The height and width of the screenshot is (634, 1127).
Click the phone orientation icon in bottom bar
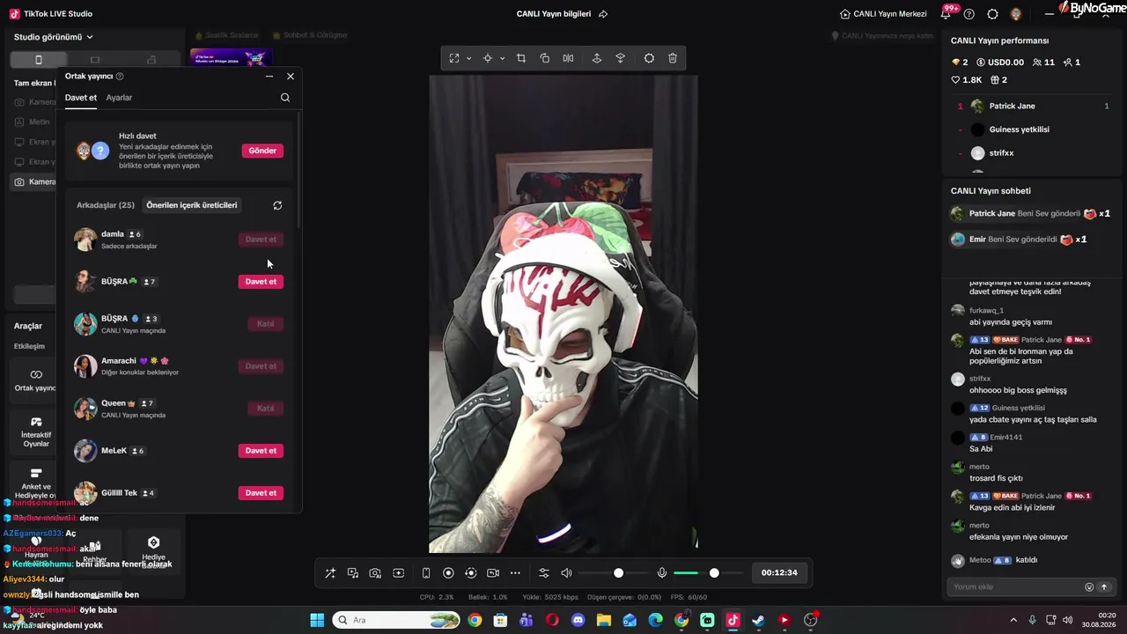[x=426, y=573]
